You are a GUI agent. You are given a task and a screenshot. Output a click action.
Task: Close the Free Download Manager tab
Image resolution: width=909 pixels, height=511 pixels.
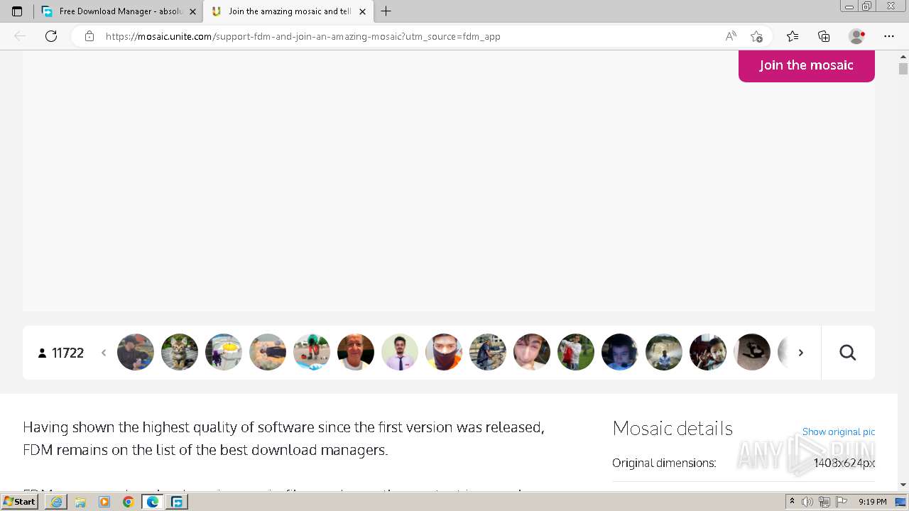pyautogui.click(x=192, y=11)
